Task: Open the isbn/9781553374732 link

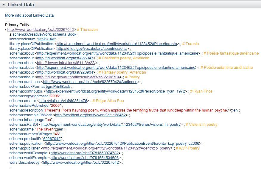Action: 85,153
